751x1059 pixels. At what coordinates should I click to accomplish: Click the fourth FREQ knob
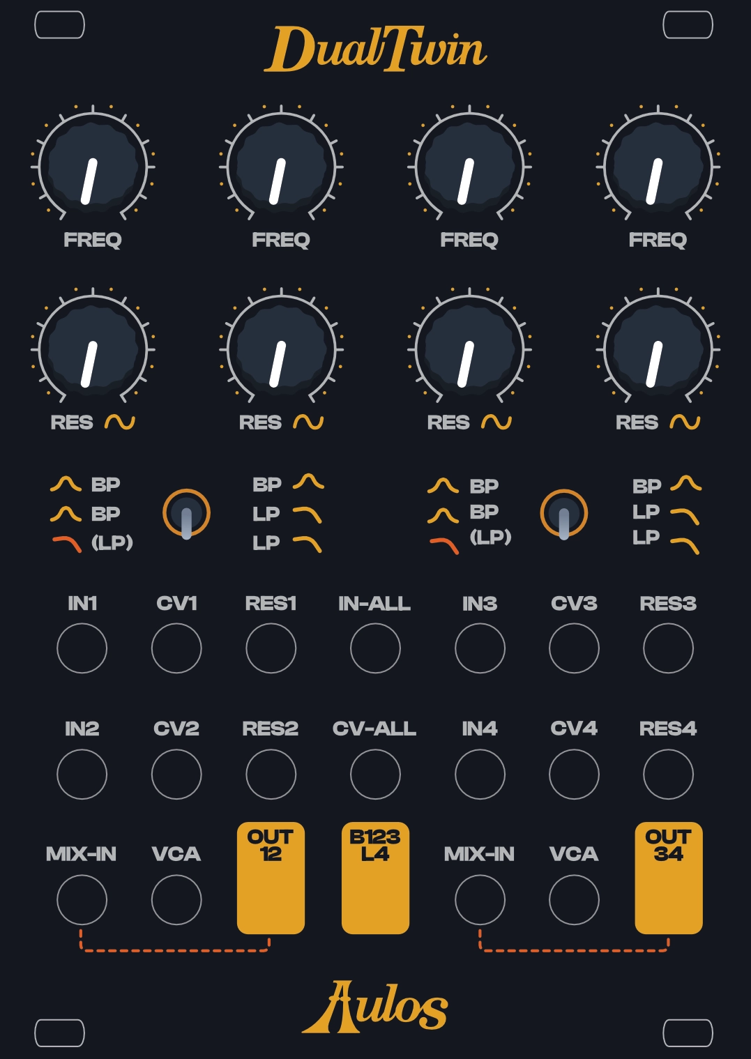click(x=658, y=167)
